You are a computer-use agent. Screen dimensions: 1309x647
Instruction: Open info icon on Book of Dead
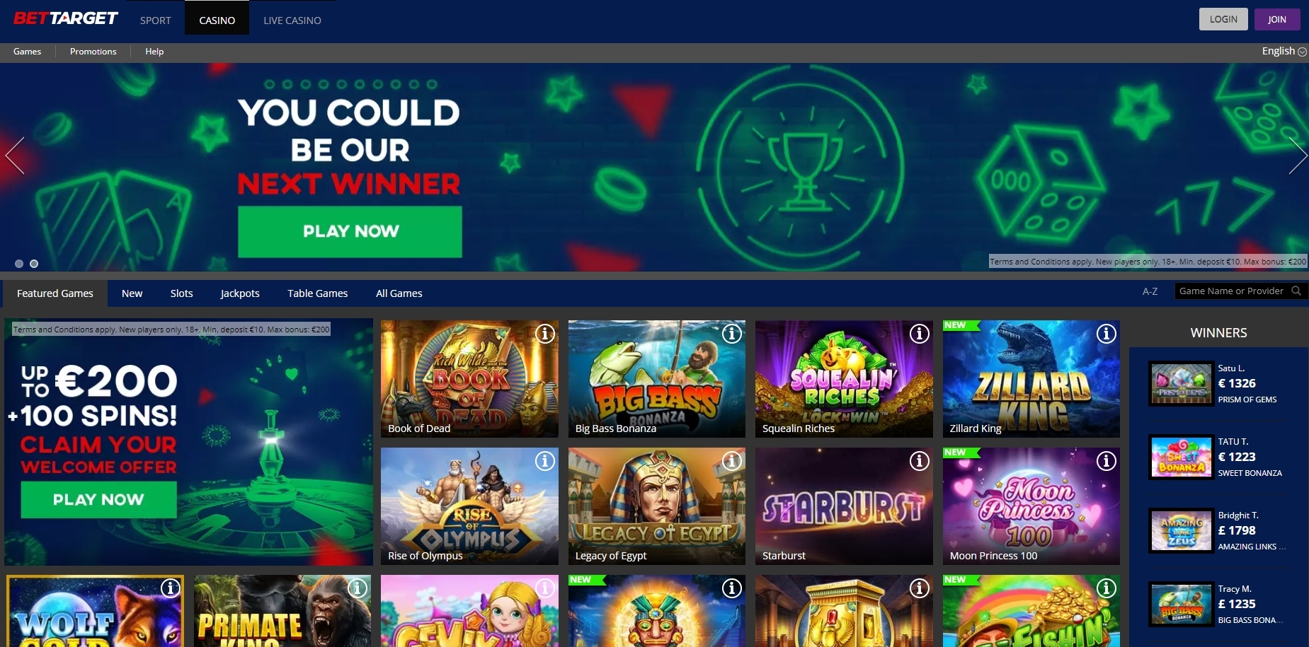[545, 334]
